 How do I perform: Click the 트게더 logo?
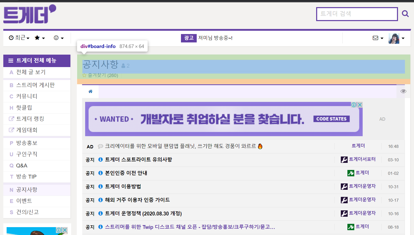point(30,14)
